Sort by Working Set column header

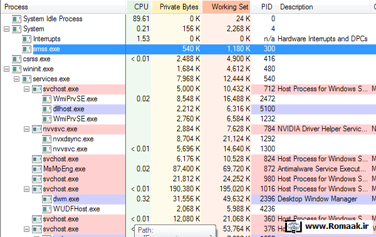pos(226,7)
